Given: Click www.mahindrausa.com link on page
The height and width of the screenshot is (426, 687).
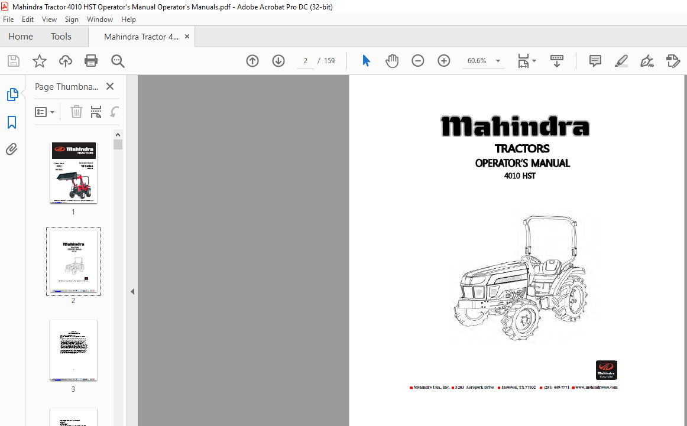Looking at the screenshot, I should [596, 387].
